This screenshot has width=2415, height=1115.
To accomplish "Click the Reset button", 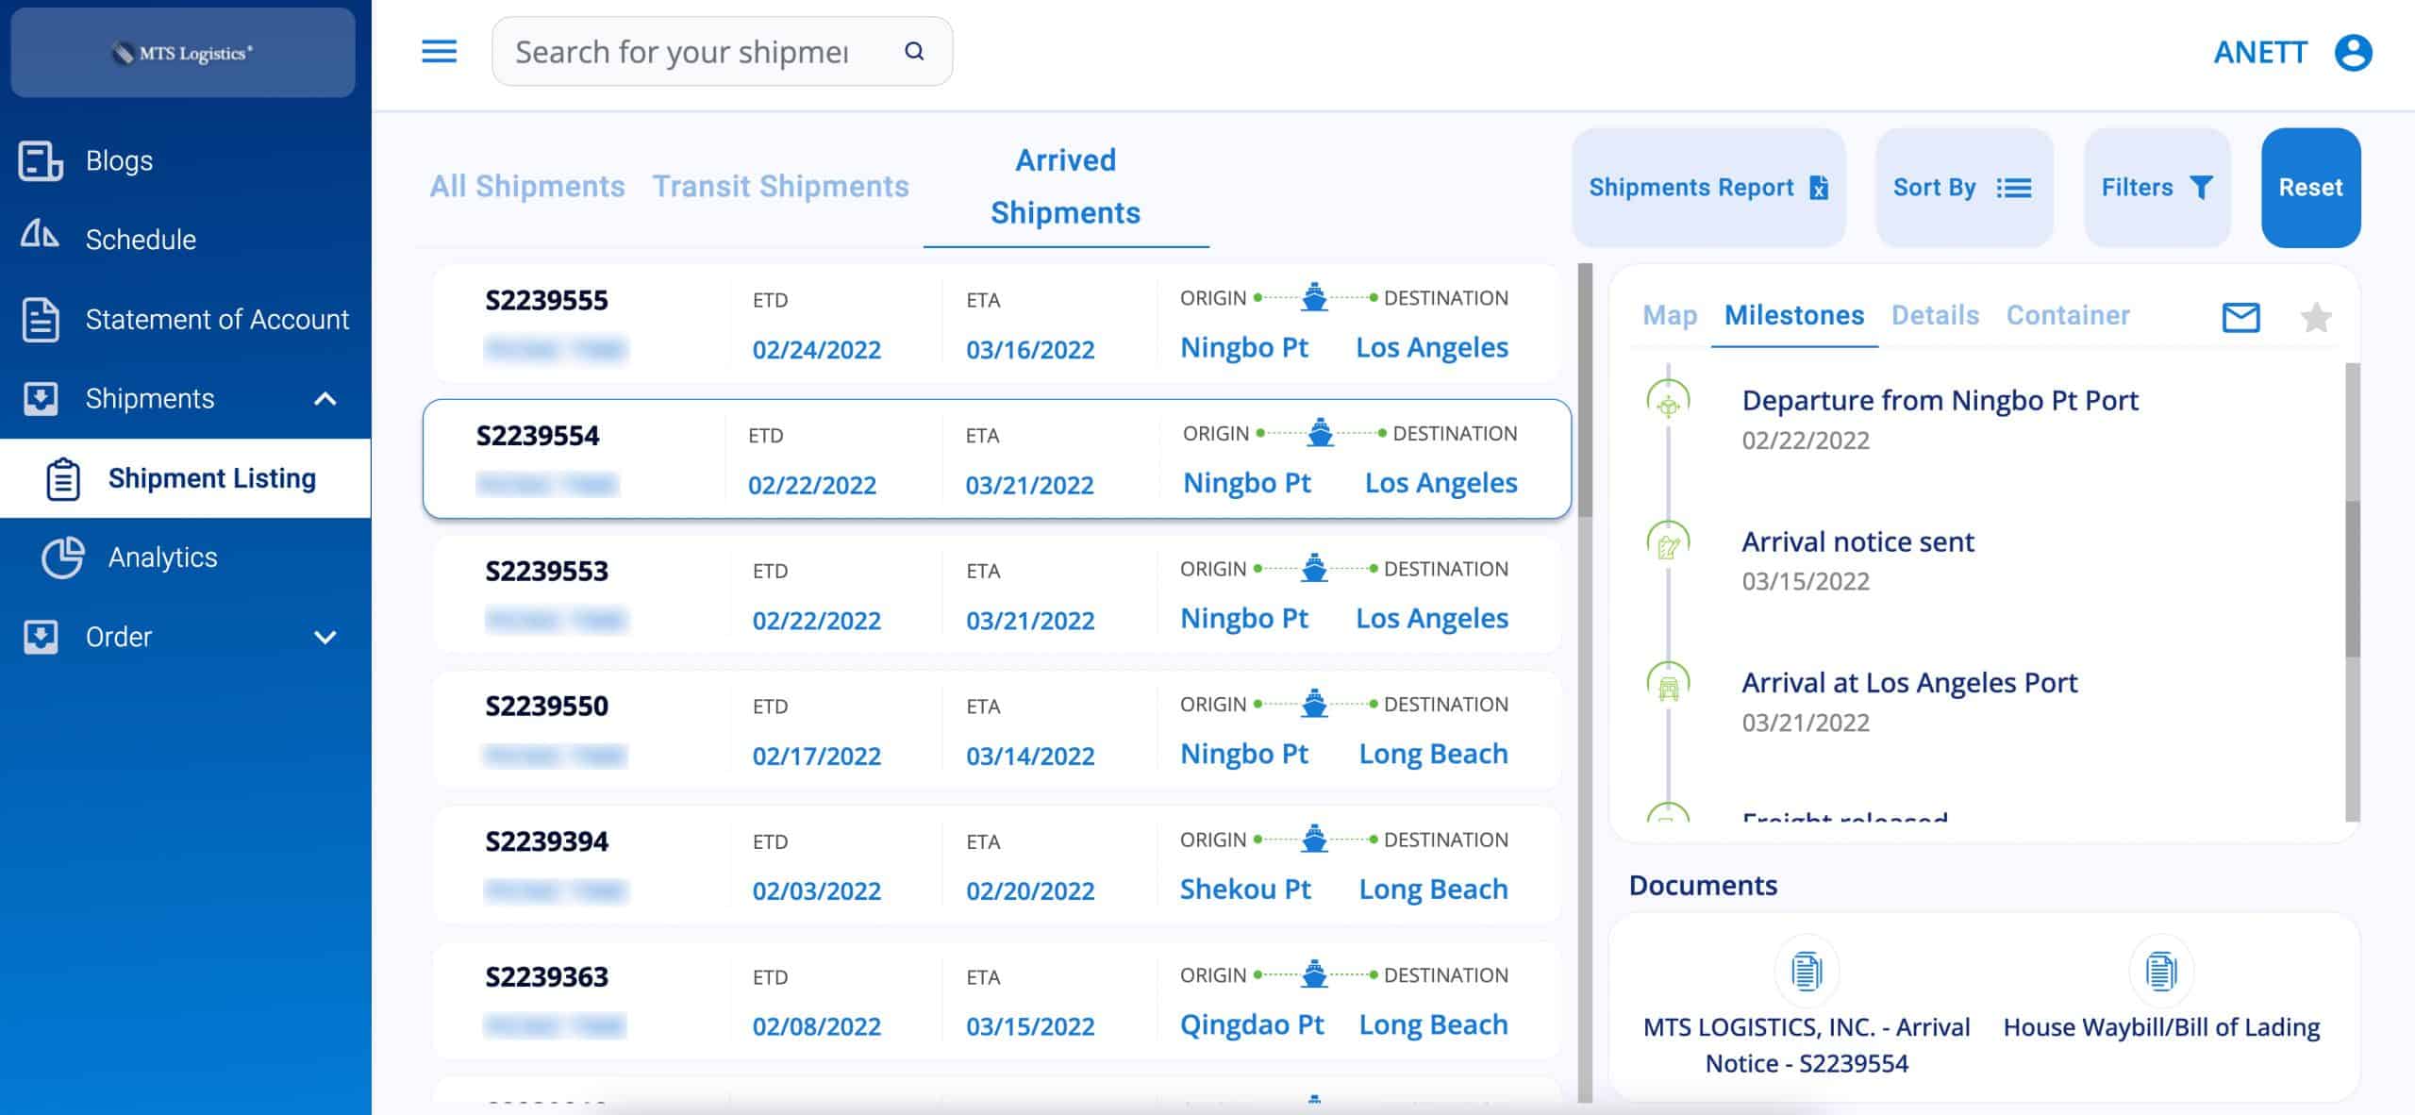I will 2310,188.
